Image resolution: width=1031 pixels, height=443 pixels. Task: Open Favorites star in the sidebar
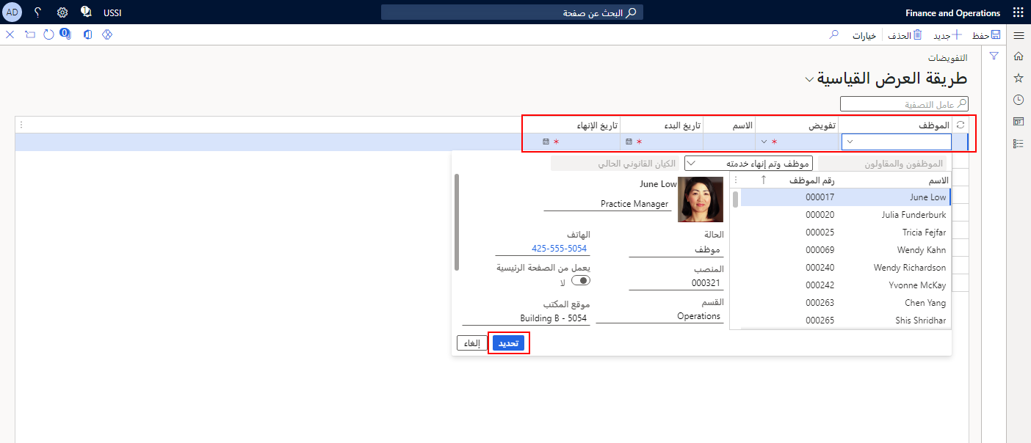[x=1019, y=78]
